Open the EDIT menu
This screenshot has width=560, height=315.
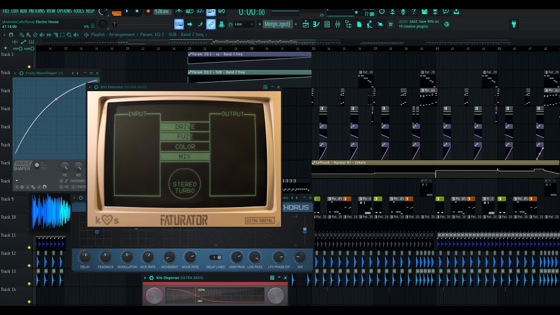coord(14,11)
